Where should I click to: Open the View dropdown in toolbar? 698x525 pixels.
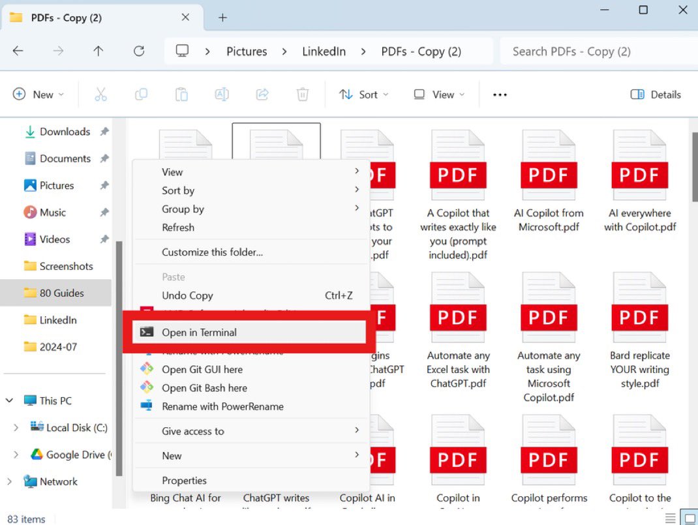(x=439, y=95)
